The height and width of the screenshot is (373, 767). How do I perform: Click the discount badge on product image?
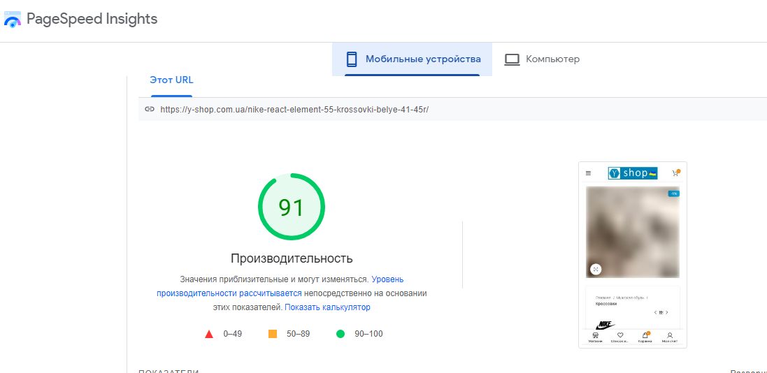(x=673, y=194)
